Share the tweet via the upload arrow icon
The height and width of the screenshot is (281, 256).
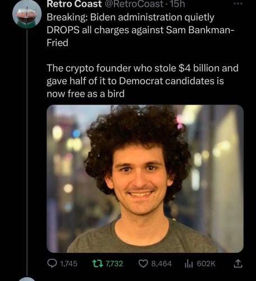(238, 264)
